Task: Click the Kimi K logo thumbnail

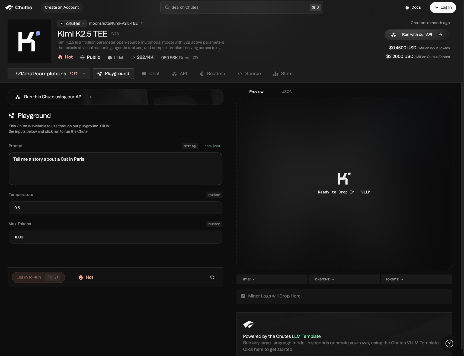Action: [29, 41]
